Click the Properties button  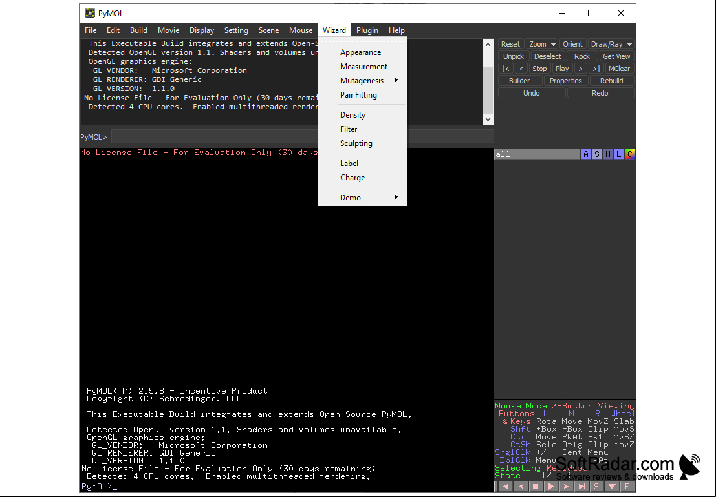(565, 81)
